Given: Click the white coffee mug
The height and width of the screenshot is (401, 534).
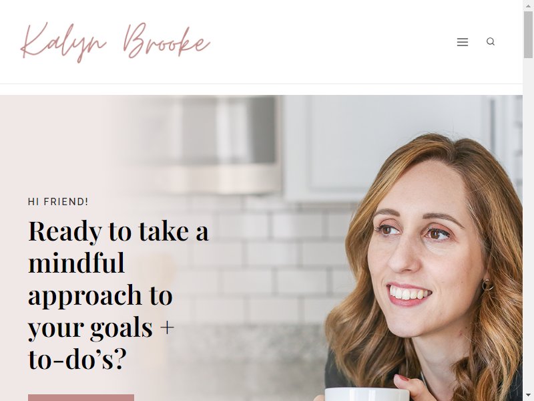Looking at the screenshot, I should pyautogui.click(x=366, y=394).
